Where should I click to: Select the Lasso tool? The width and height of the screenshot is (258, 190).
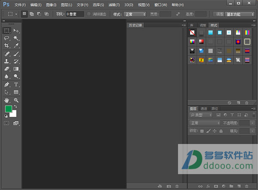pos(6,38)
